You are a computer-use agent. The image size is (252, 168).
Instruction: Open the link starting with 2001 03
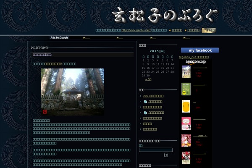coord(153,96)
